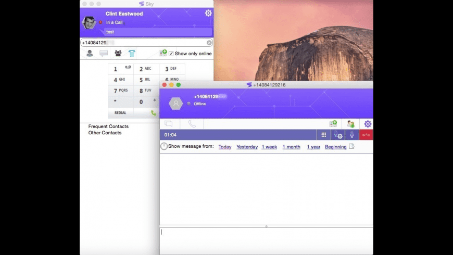The width and height of the screenshot is (453, 255).
Task: Click the asterisk key on dial pad
Action: (x=121, y=101)
